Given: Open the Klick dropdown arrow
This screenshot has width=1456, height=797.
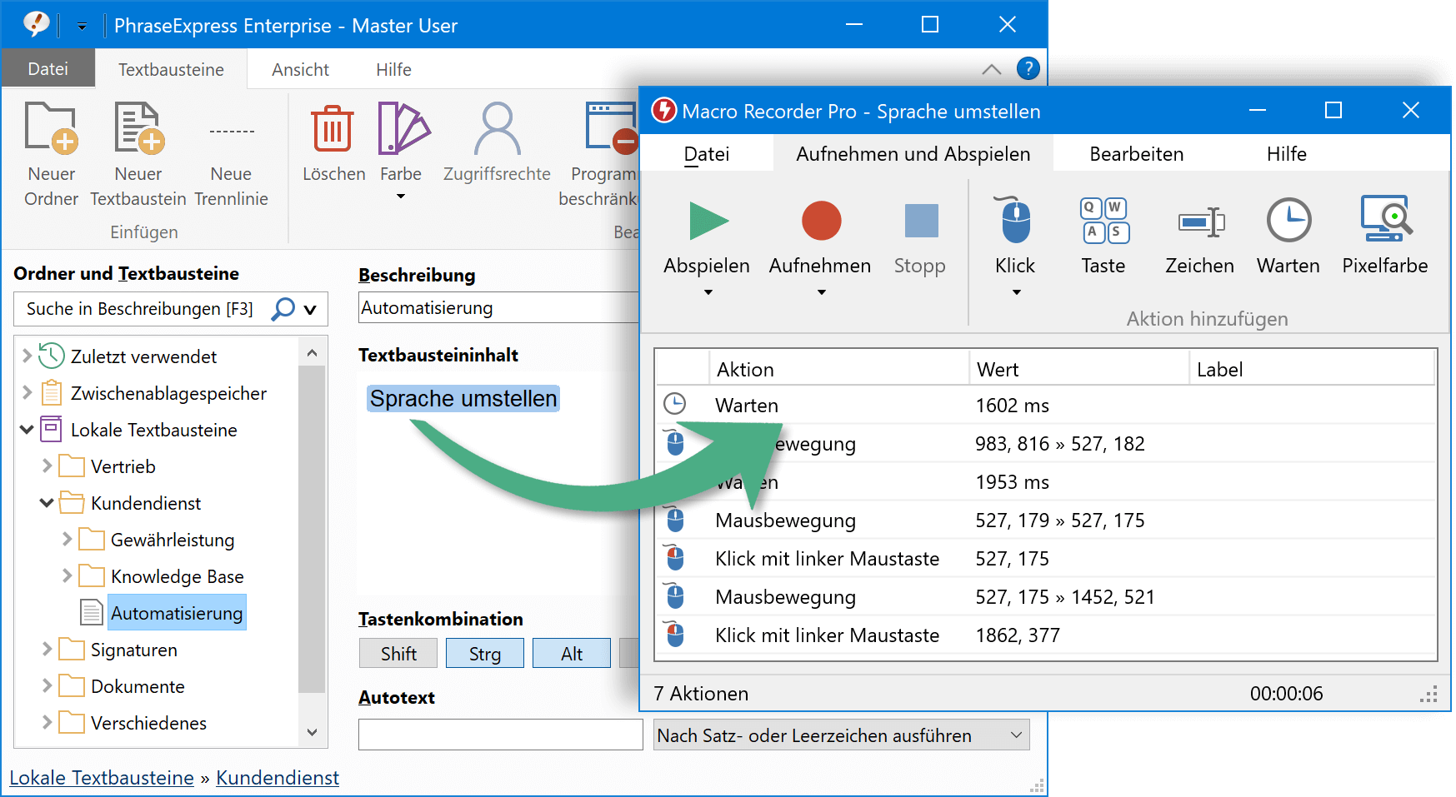Looking at the screenshot, I should tap(1016, 292).
